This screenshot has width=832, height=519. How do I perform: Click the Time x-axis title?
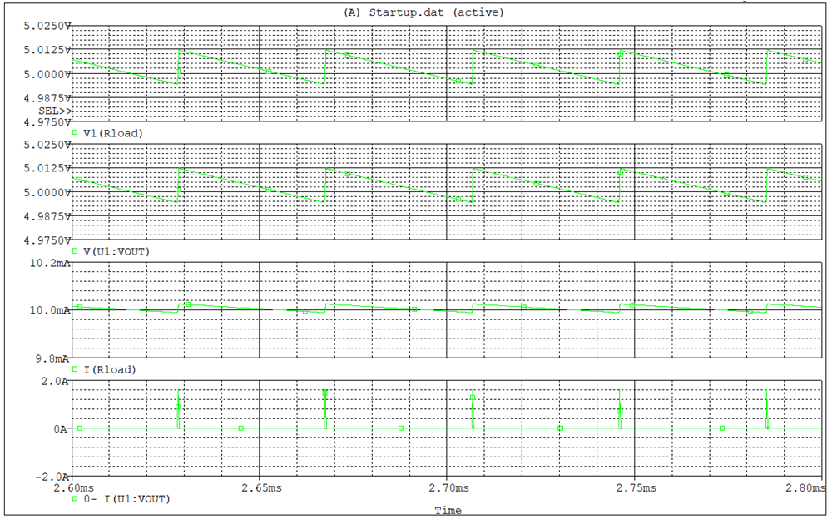(448, 510)
